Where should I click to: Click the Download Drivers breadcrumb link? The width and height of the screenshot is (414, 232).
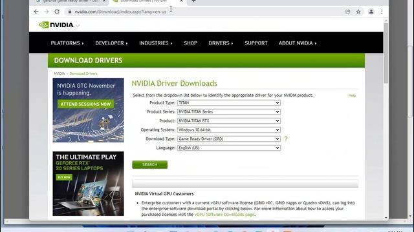(x=83, y=73)
